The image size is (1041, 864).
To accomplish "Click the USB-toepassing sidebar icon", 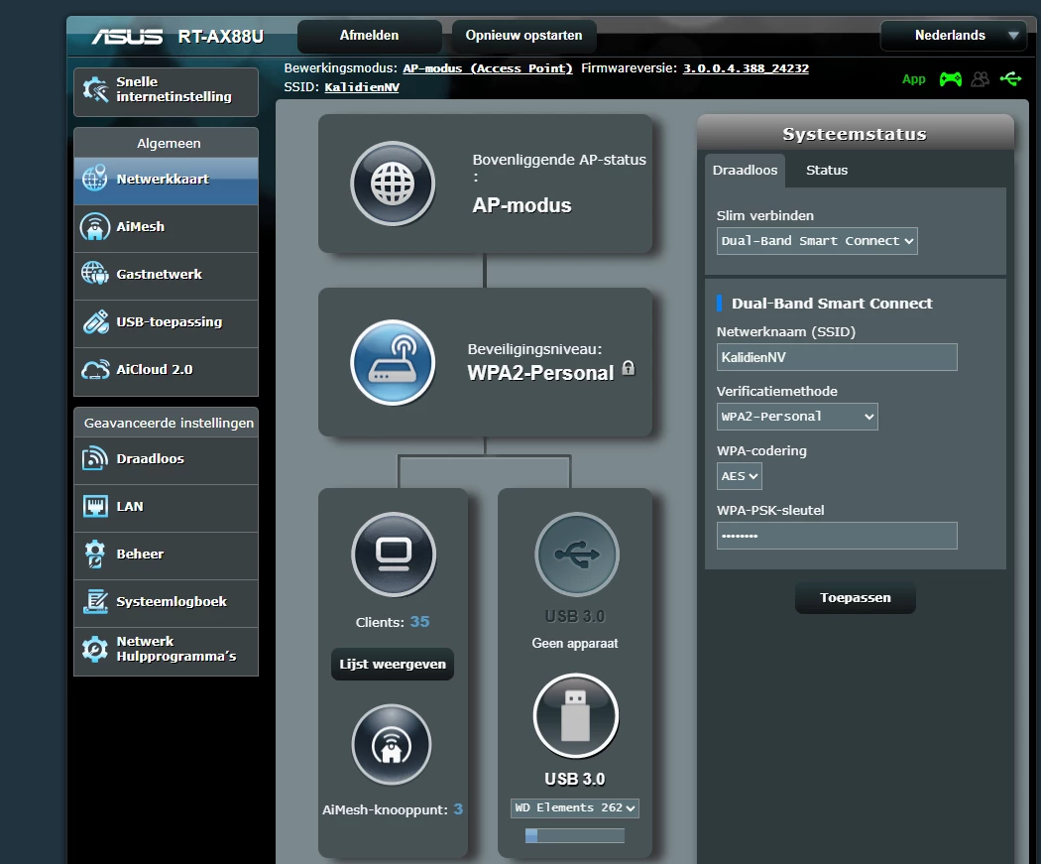I will click(95, 321).
